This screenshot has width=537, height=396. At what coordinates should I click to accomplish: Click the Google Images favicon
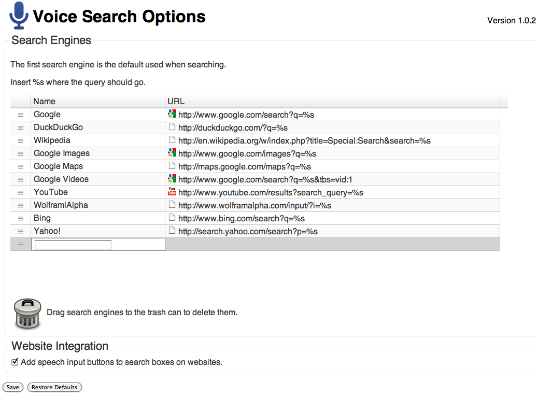coord(171,153)
